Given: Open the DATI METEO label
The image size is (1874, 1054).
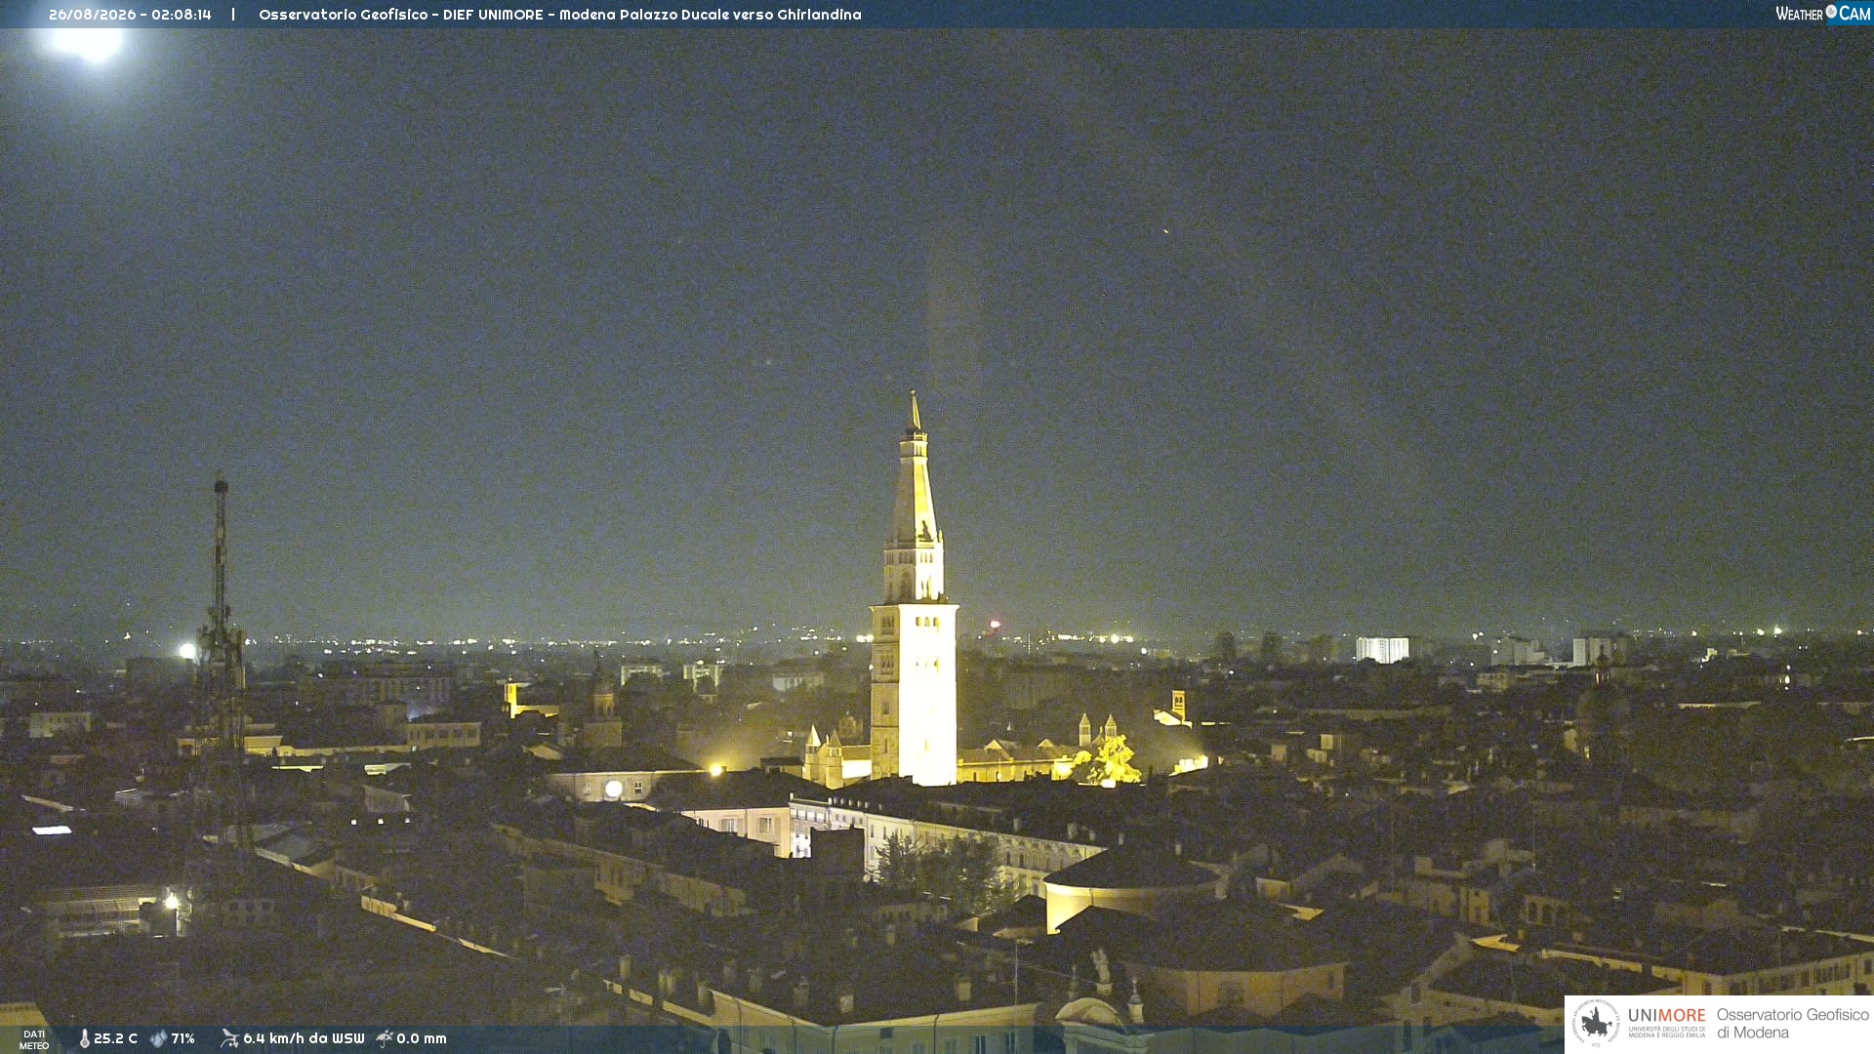Looking at the screenshot, I should tap(34, 1040).
